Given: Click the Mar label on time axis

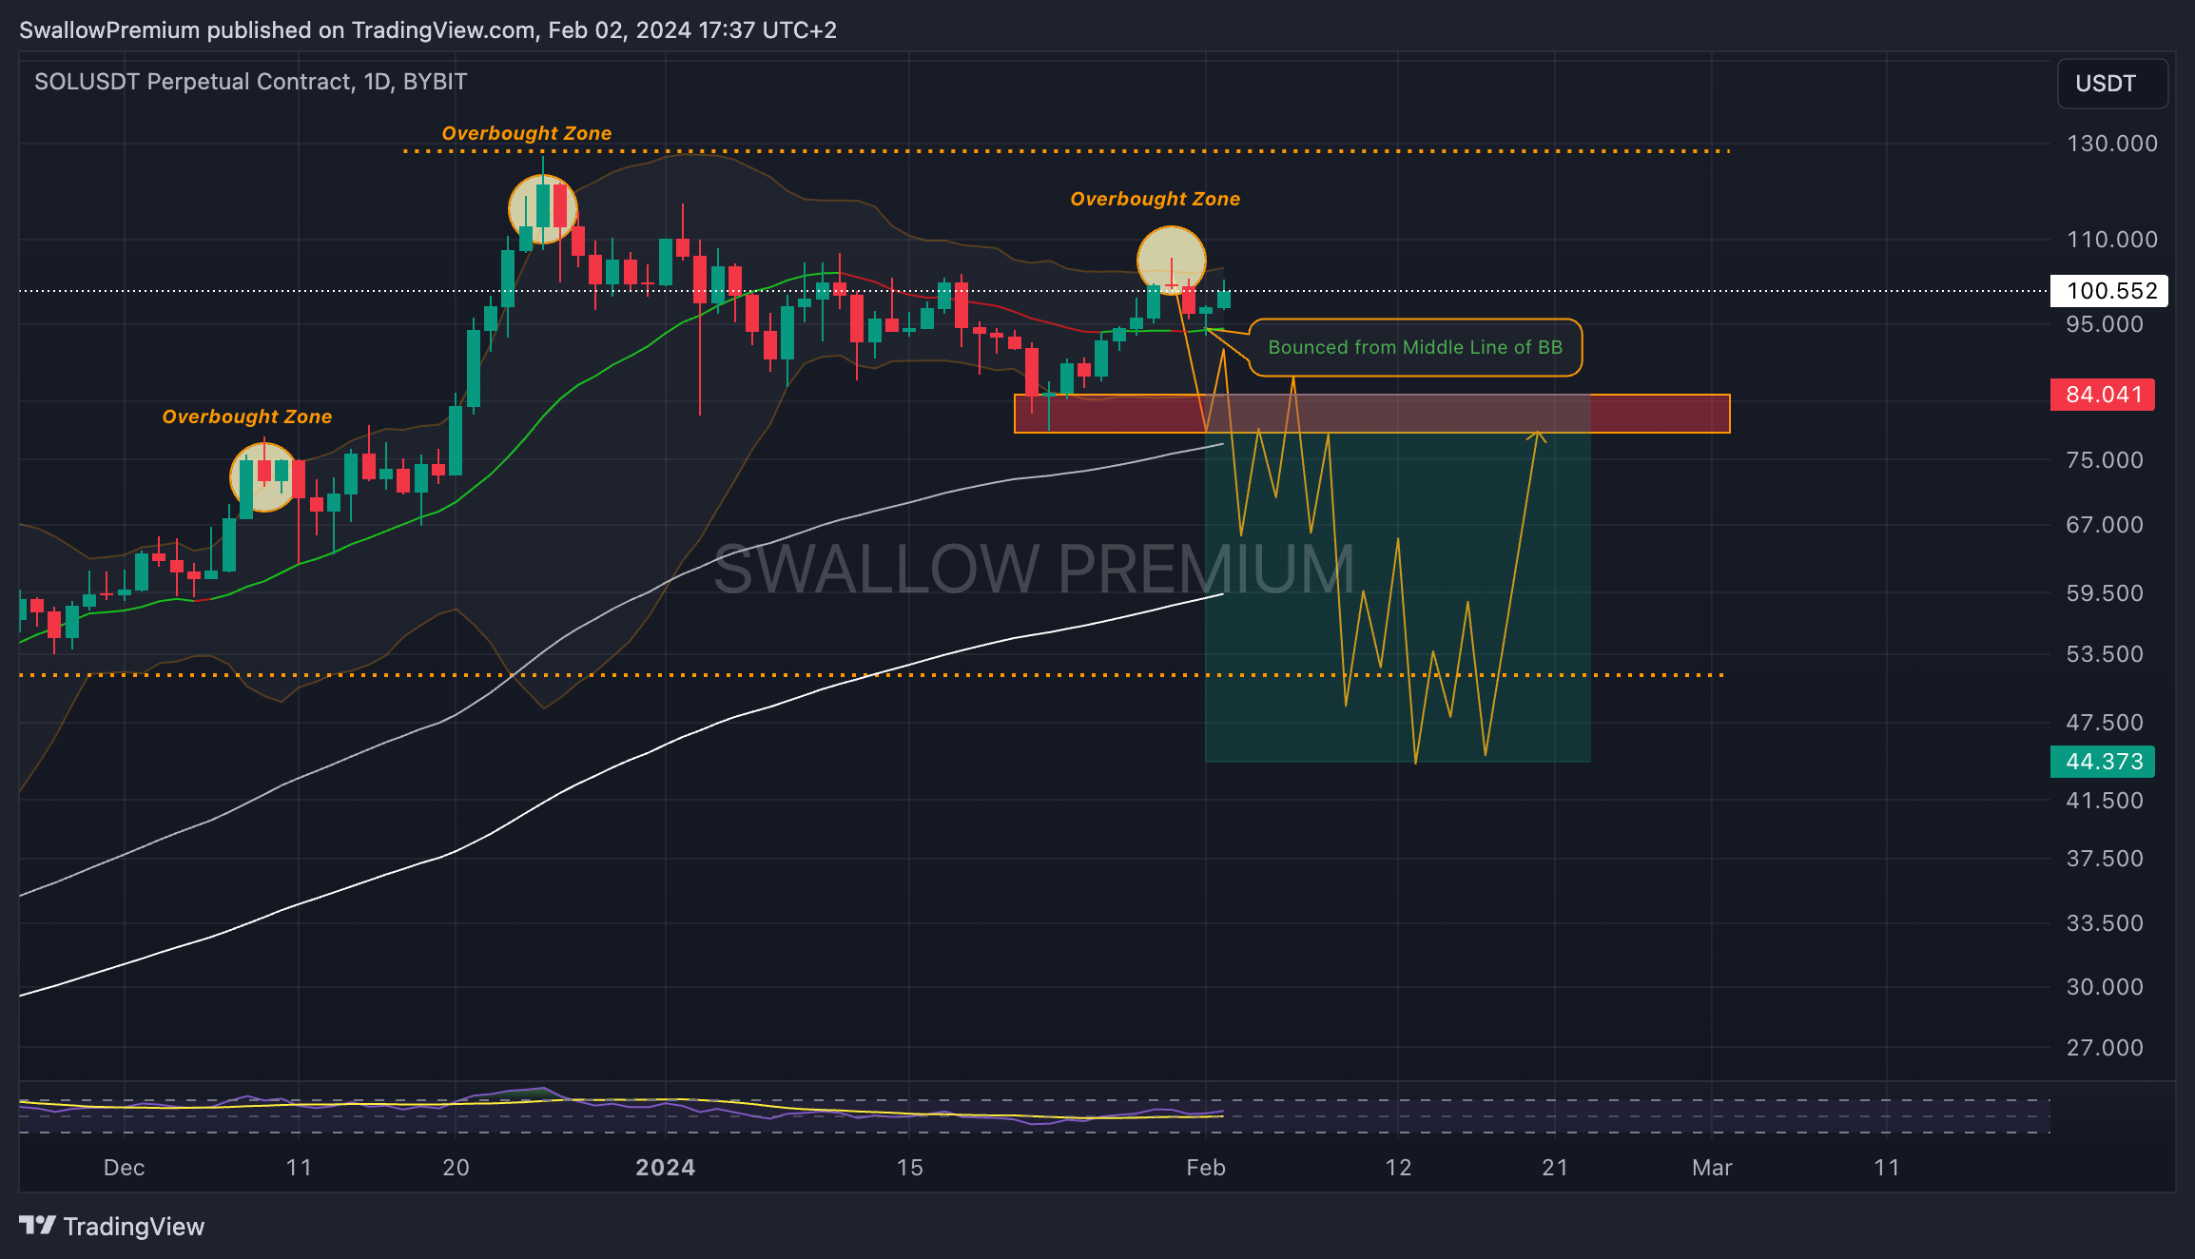Looking at the screenshot, I should pyautogui.click(x=1712, y=1168).
